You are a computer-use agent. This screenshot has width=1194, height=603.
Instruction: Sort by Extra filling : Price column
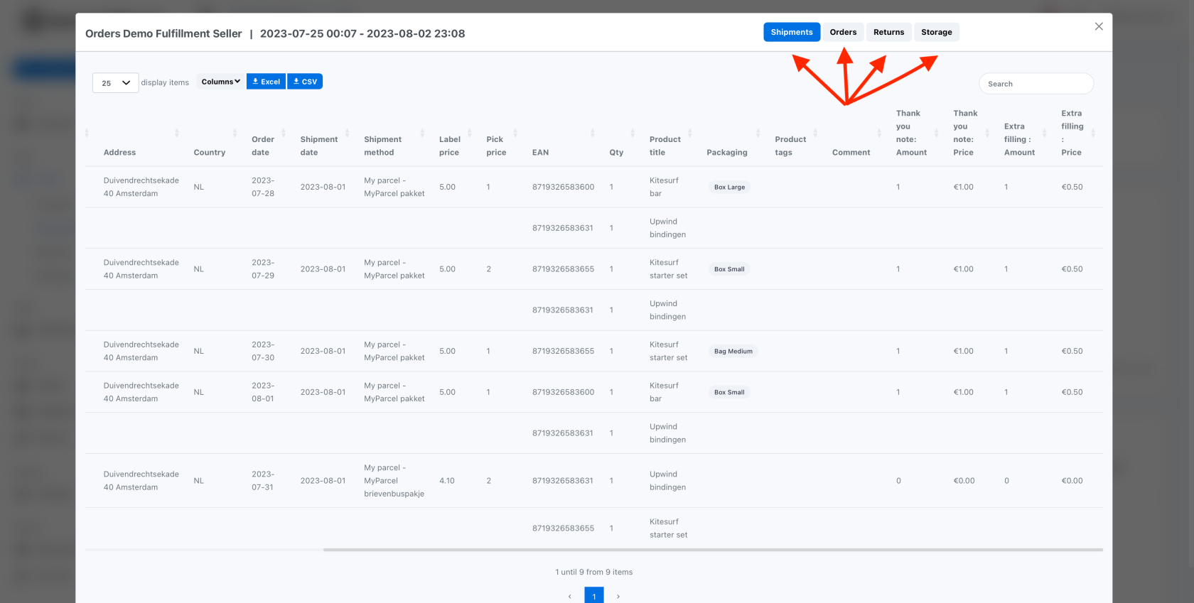coord(1072,133)
